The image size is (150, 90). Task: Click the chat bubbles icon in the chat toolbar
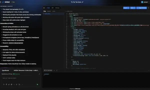point(19,84)
